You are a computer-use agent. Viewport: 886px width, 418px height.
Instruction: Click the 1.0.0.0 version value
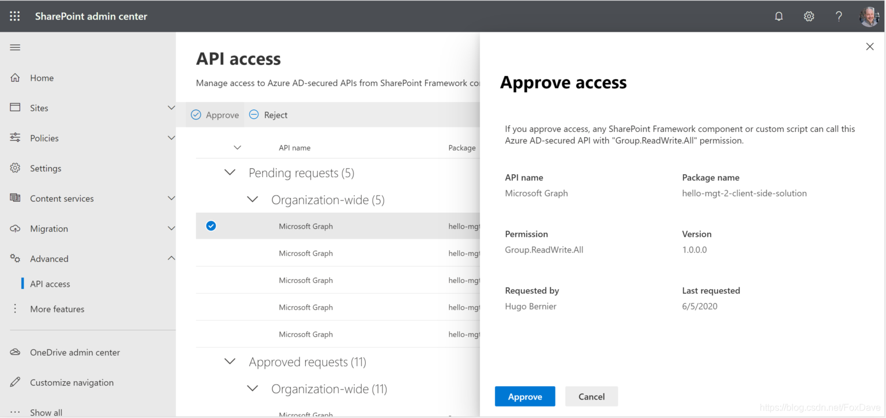coord(694,250)
